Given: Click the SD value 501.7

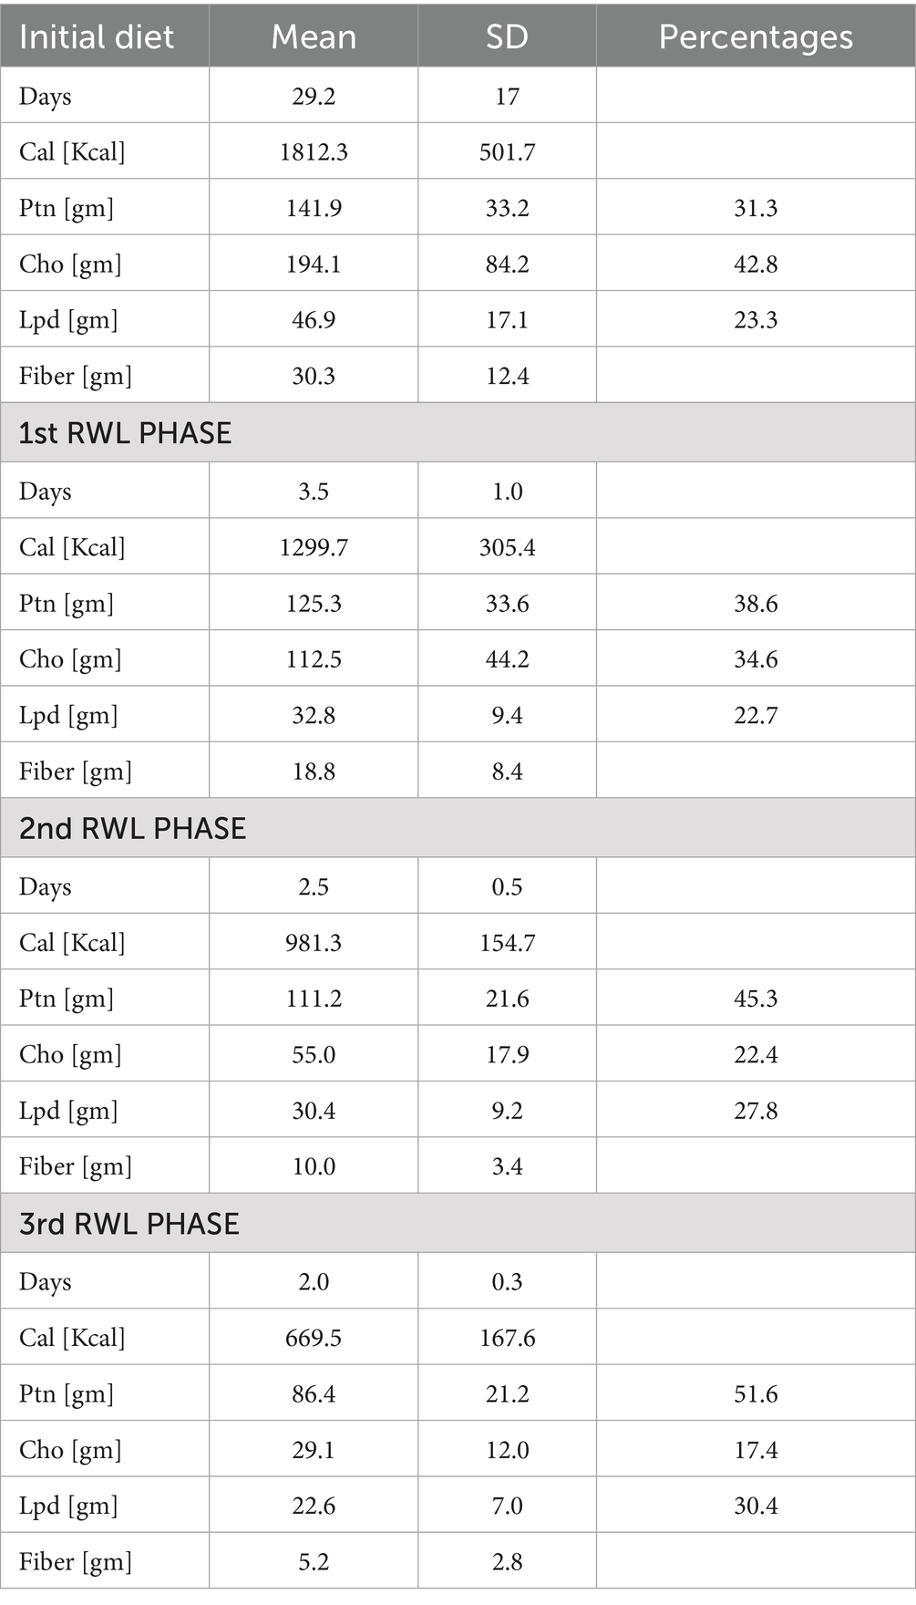Looking at the screenshot, I should pos(507,151).
